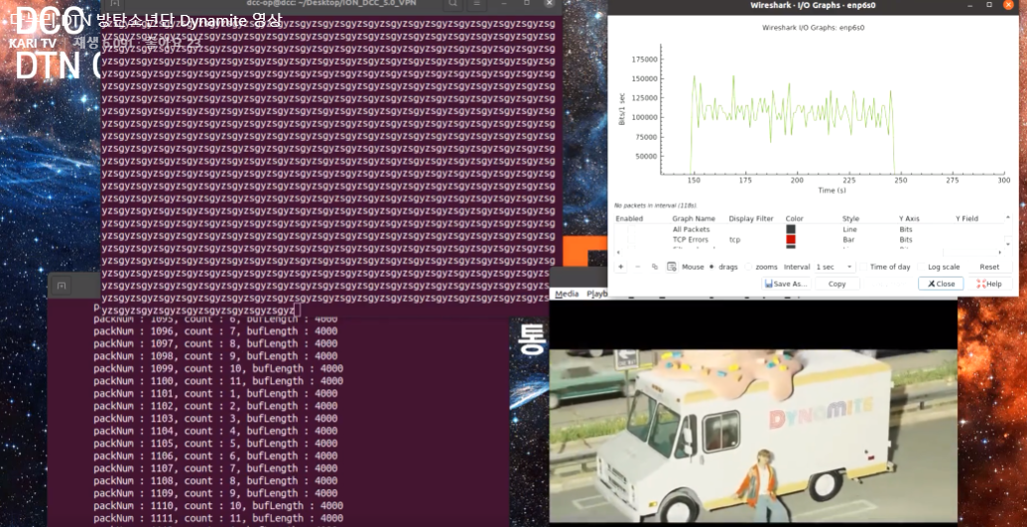Screen dimensions: 1027x527
Task: Click the Y Axis column header
Action: click(910, 218)
